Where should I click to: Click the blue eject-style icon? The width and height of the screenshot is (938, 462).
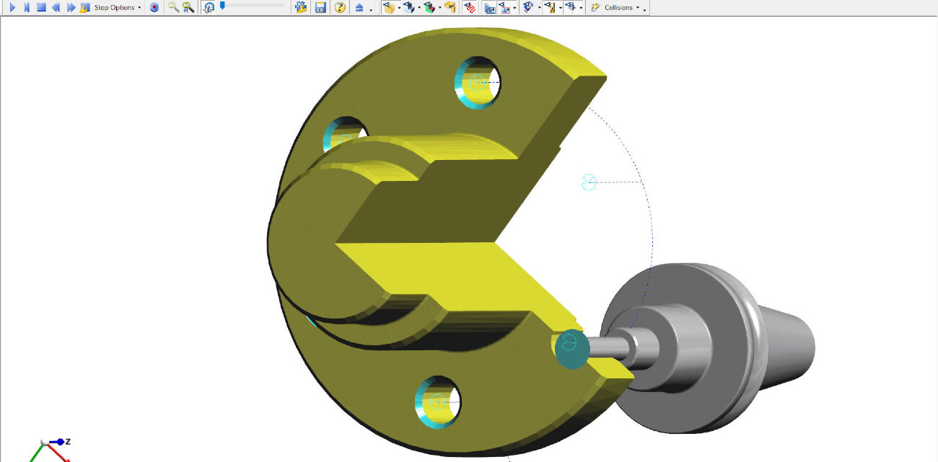point(359,7)
